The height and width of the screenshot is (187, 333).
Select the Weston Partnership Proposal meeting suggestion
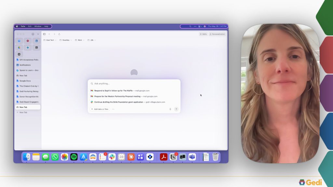coord(134,96)
